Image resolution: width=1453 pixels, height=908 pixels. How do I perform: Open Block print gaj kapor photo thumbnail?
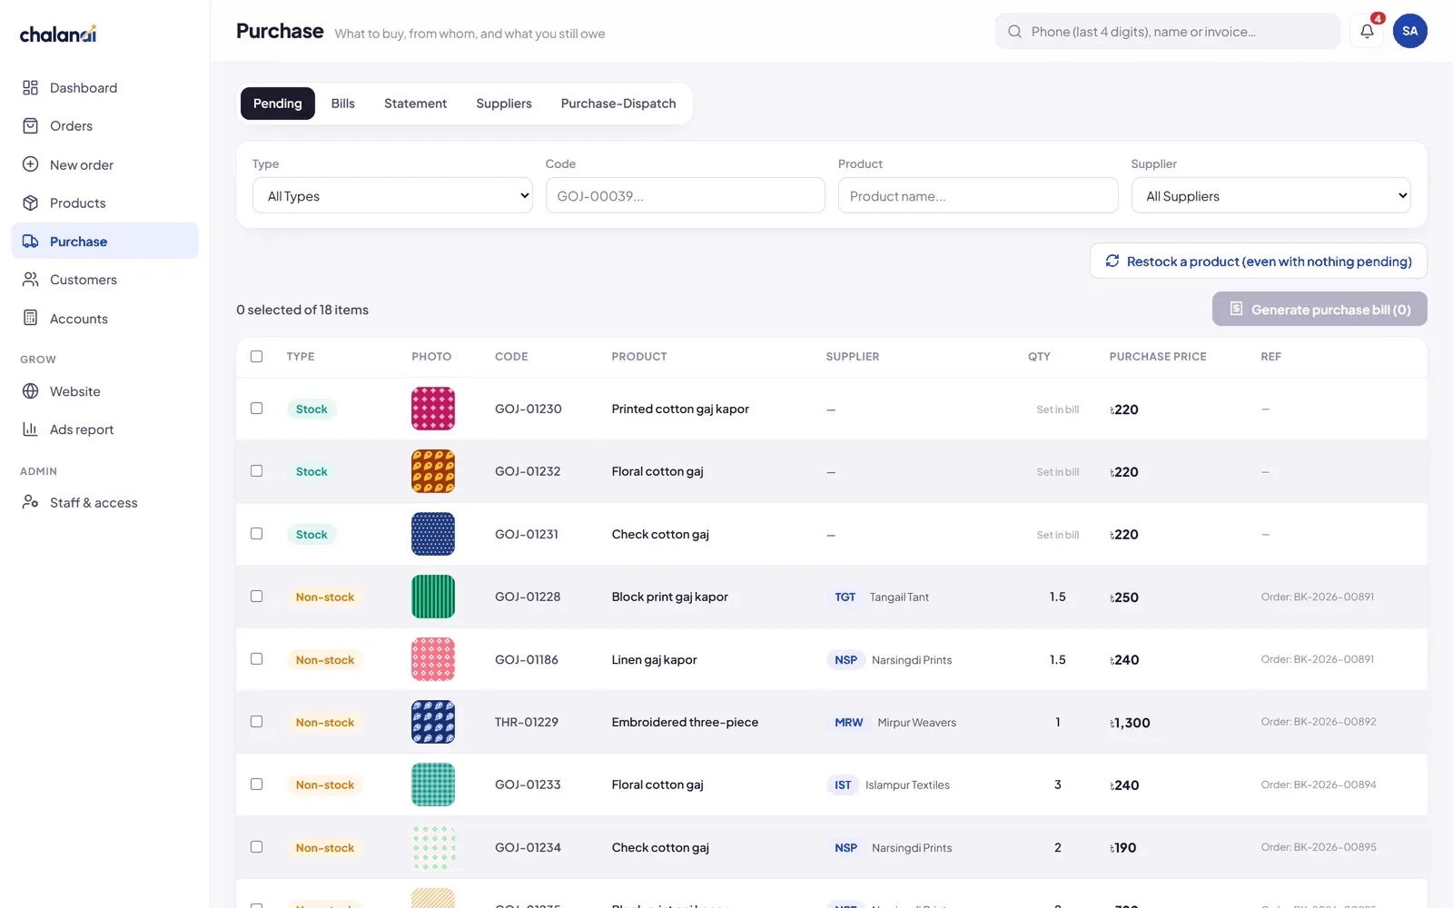point(433,597)
